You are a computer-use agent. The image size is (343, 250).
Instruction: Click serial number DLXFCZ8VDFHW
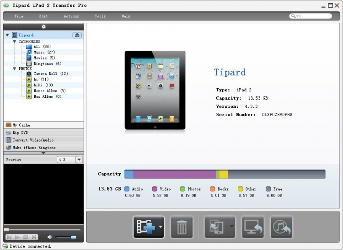coord(277,115)
